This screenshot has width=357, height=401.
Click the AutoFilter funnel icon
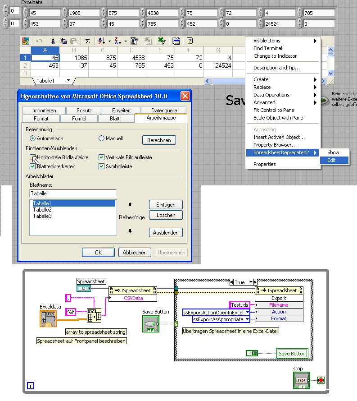pos(134,41)
